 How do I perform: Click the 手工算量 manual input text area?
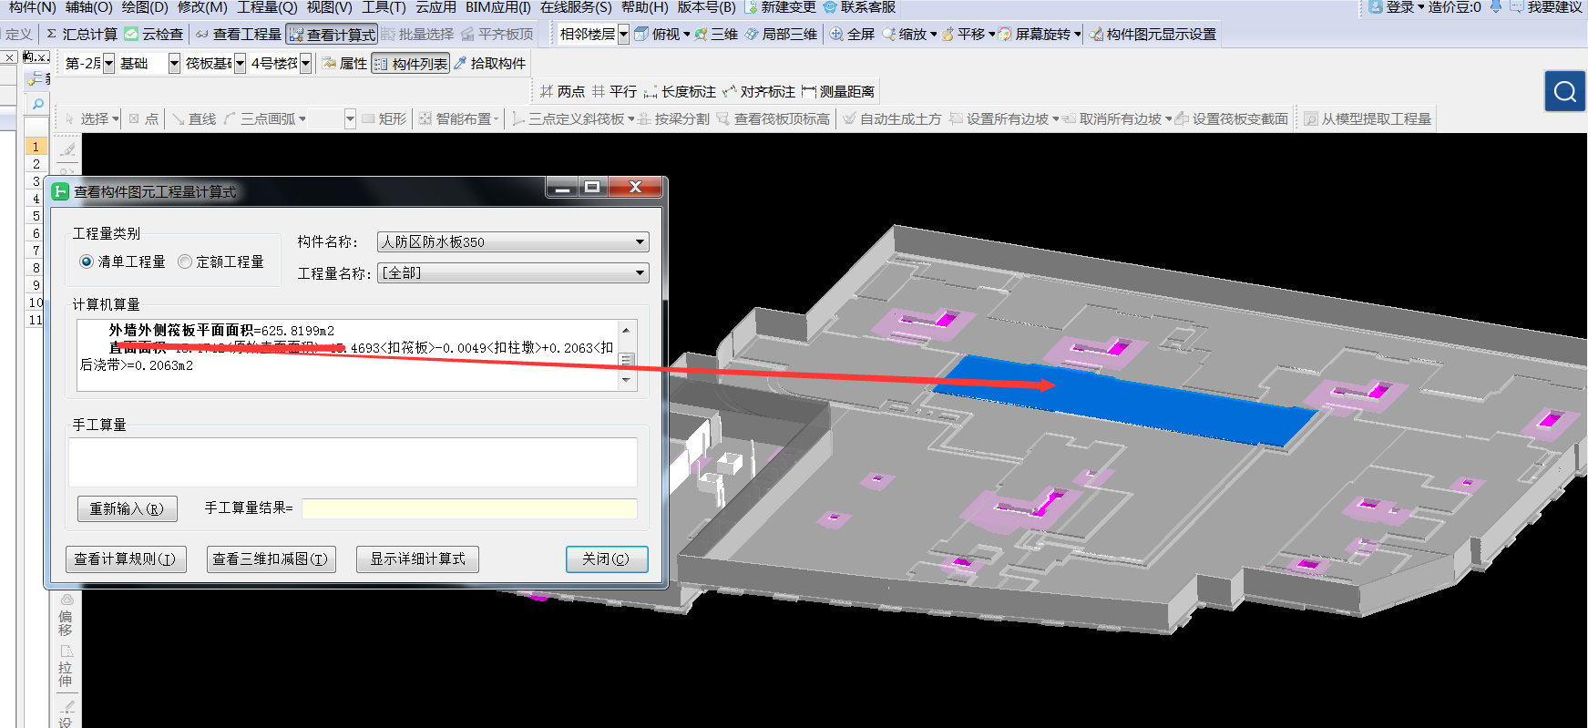click(x=353, y=462)
